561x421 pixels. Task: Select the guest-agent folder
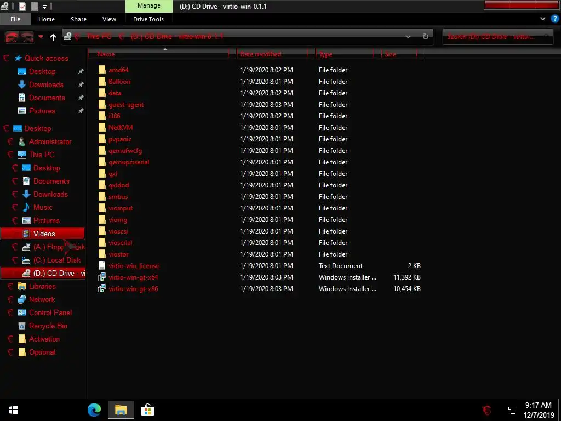tap(126, 105)
